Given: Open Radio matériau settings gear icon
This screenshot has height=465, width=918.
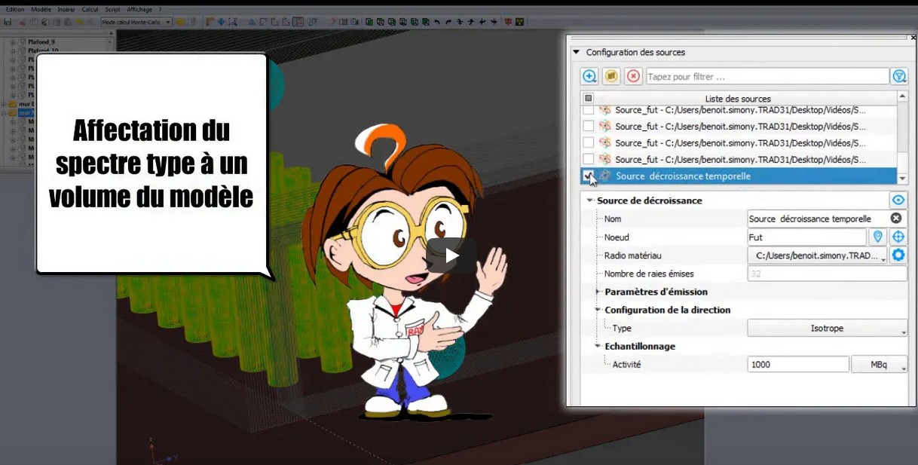Looking at the screenshot, I should coord(898,255).
